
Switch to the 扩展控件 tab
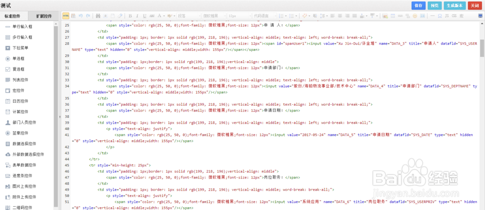point(44,16)
